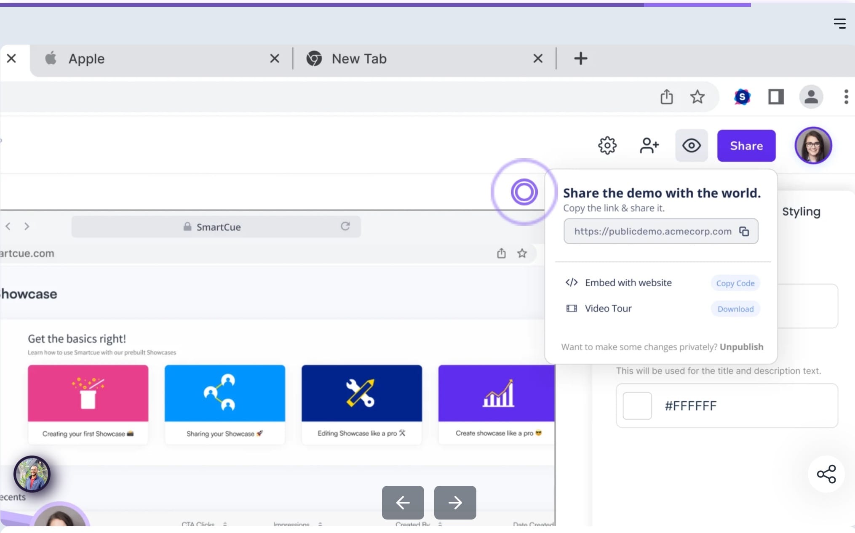The width and height of the screenshot is (855, 533).
Task: Click the reload icon in the SmartCue address bar
Action: coord(345,226)
